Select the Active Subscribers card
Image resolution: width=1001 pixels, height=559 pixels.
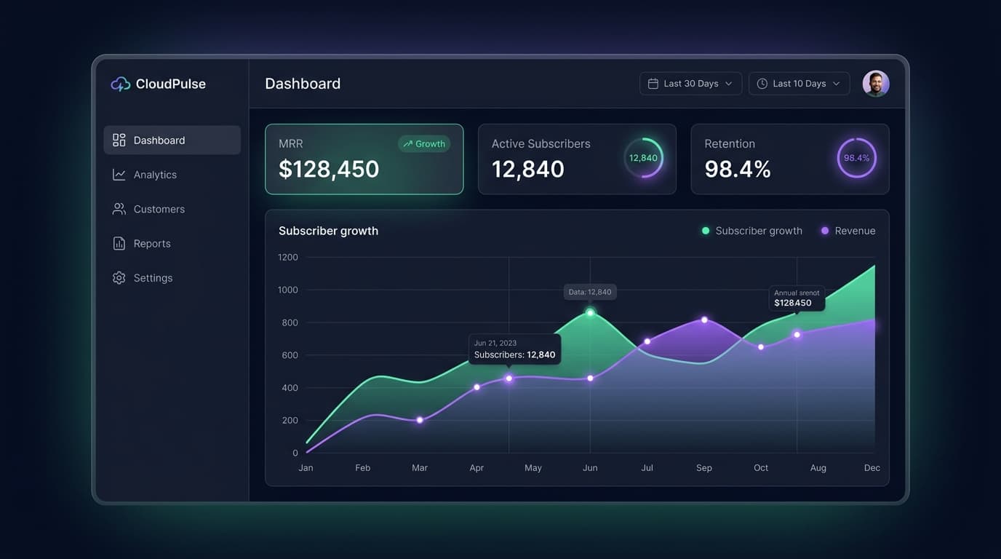577,159
